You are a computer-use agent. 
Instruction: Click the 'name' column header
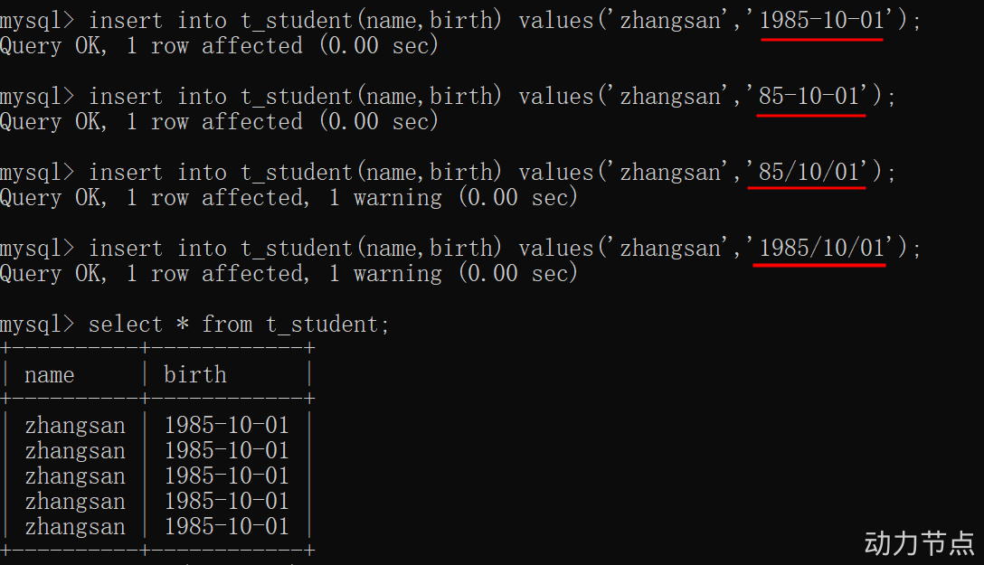point(50,375)
